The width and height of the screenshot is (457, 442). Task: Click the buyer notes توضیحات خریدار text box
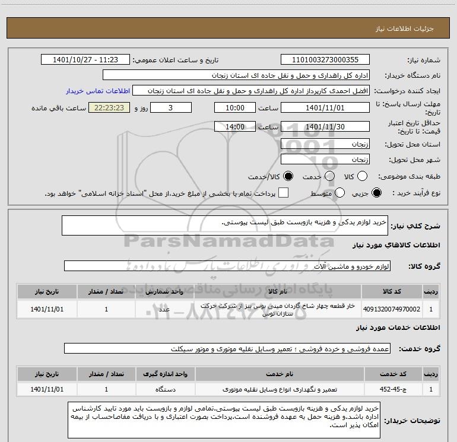tap(224, 420)
